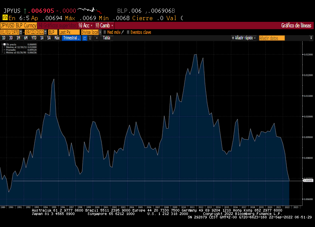Select the 1D time range
Viewport: 315px width, 227px height.
pos(3,38)
